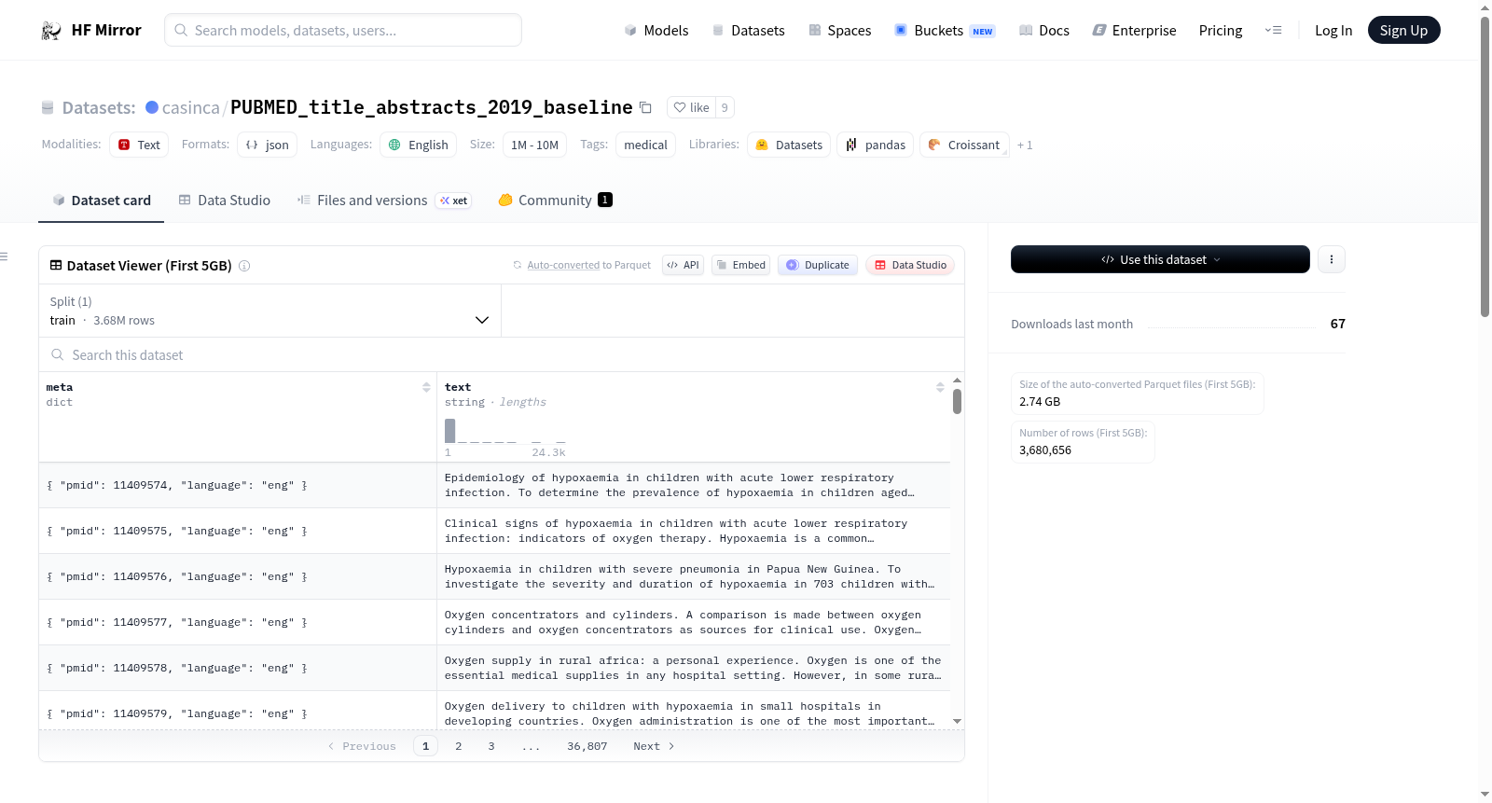Focus the Search this dataset field
The image size is (1492, 803).
pos(502,355)
